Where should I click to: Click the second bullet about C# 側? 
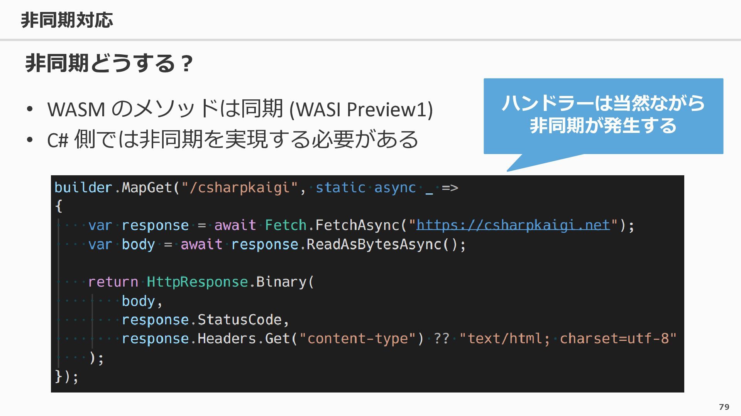(x=233, y=139)
